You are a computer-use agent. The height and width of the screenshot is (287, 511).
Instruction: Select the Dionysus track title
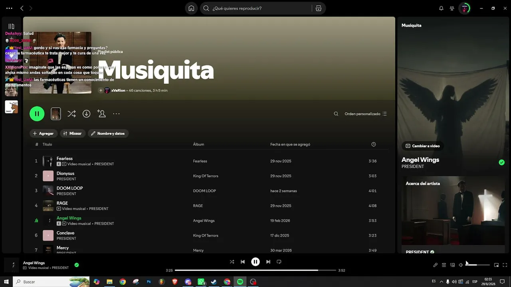[65, 173]
